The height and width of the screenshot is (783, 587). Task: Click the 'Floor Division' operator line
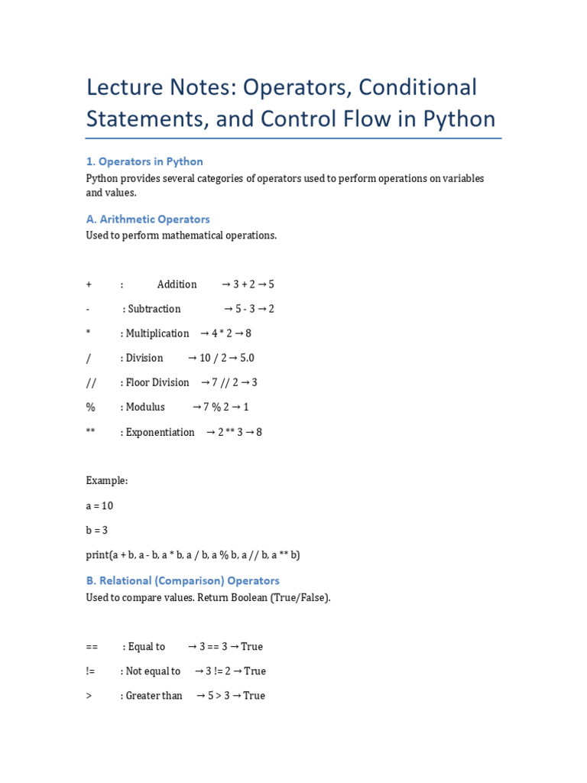tap(157, 382)
